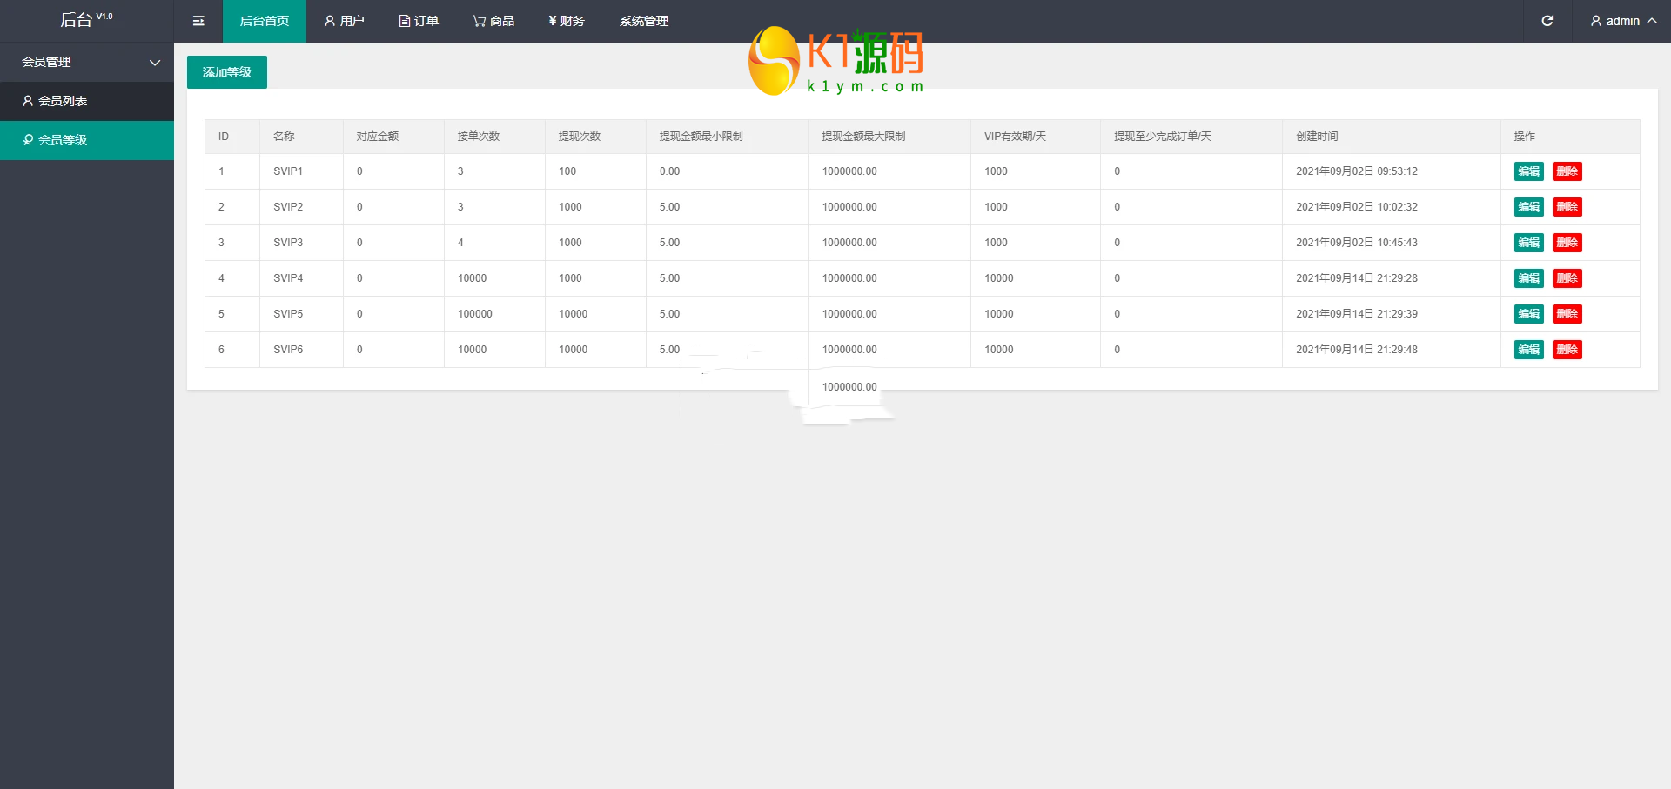Click date 2021年09月02日 09:53:12
This screenshot has width=1671, height=789.
click(1357, 171)
